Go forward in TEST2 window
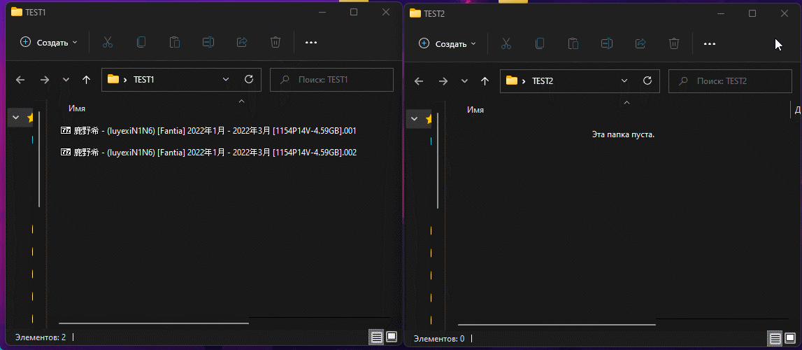The width and height of the screenshot is (802, 350). (443, 80)
